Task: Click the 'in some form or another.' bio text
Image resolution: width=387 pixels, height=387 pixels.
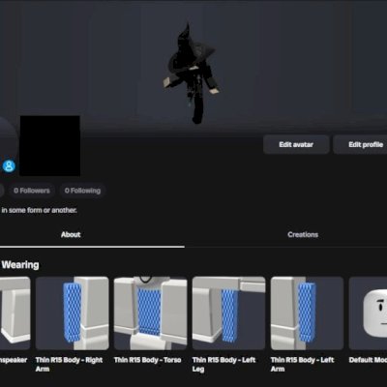Action: (39, 210)
